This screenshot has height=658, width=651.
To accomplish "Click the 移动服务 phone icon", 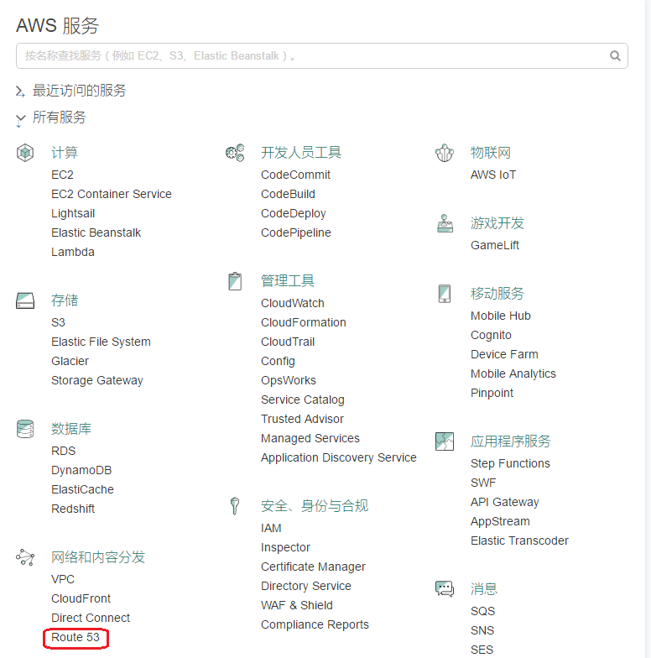I will pos(445,294).
